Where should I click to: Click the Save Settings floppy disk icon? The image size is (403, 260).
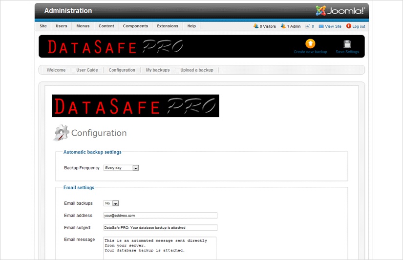click(347, 44)
